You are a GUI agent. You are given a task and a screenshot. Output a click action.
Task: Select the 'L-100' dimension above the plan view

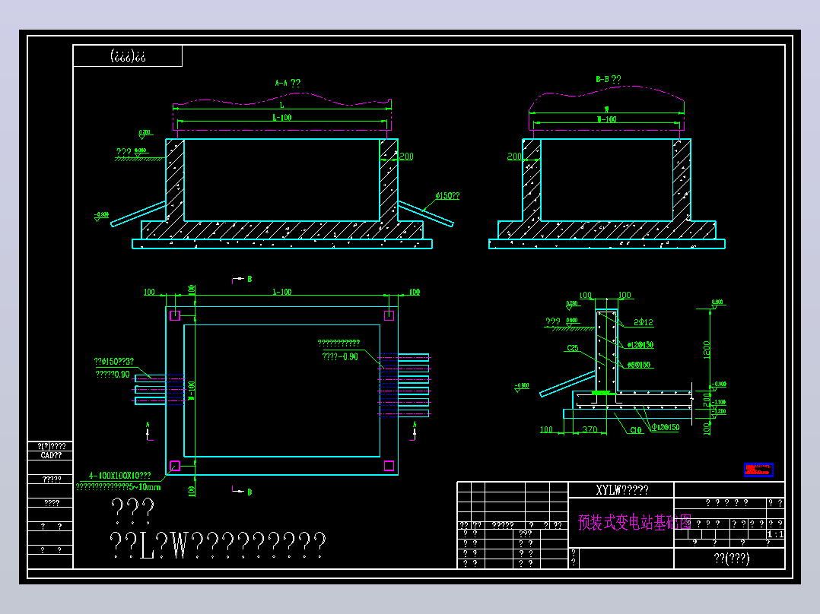282,292
